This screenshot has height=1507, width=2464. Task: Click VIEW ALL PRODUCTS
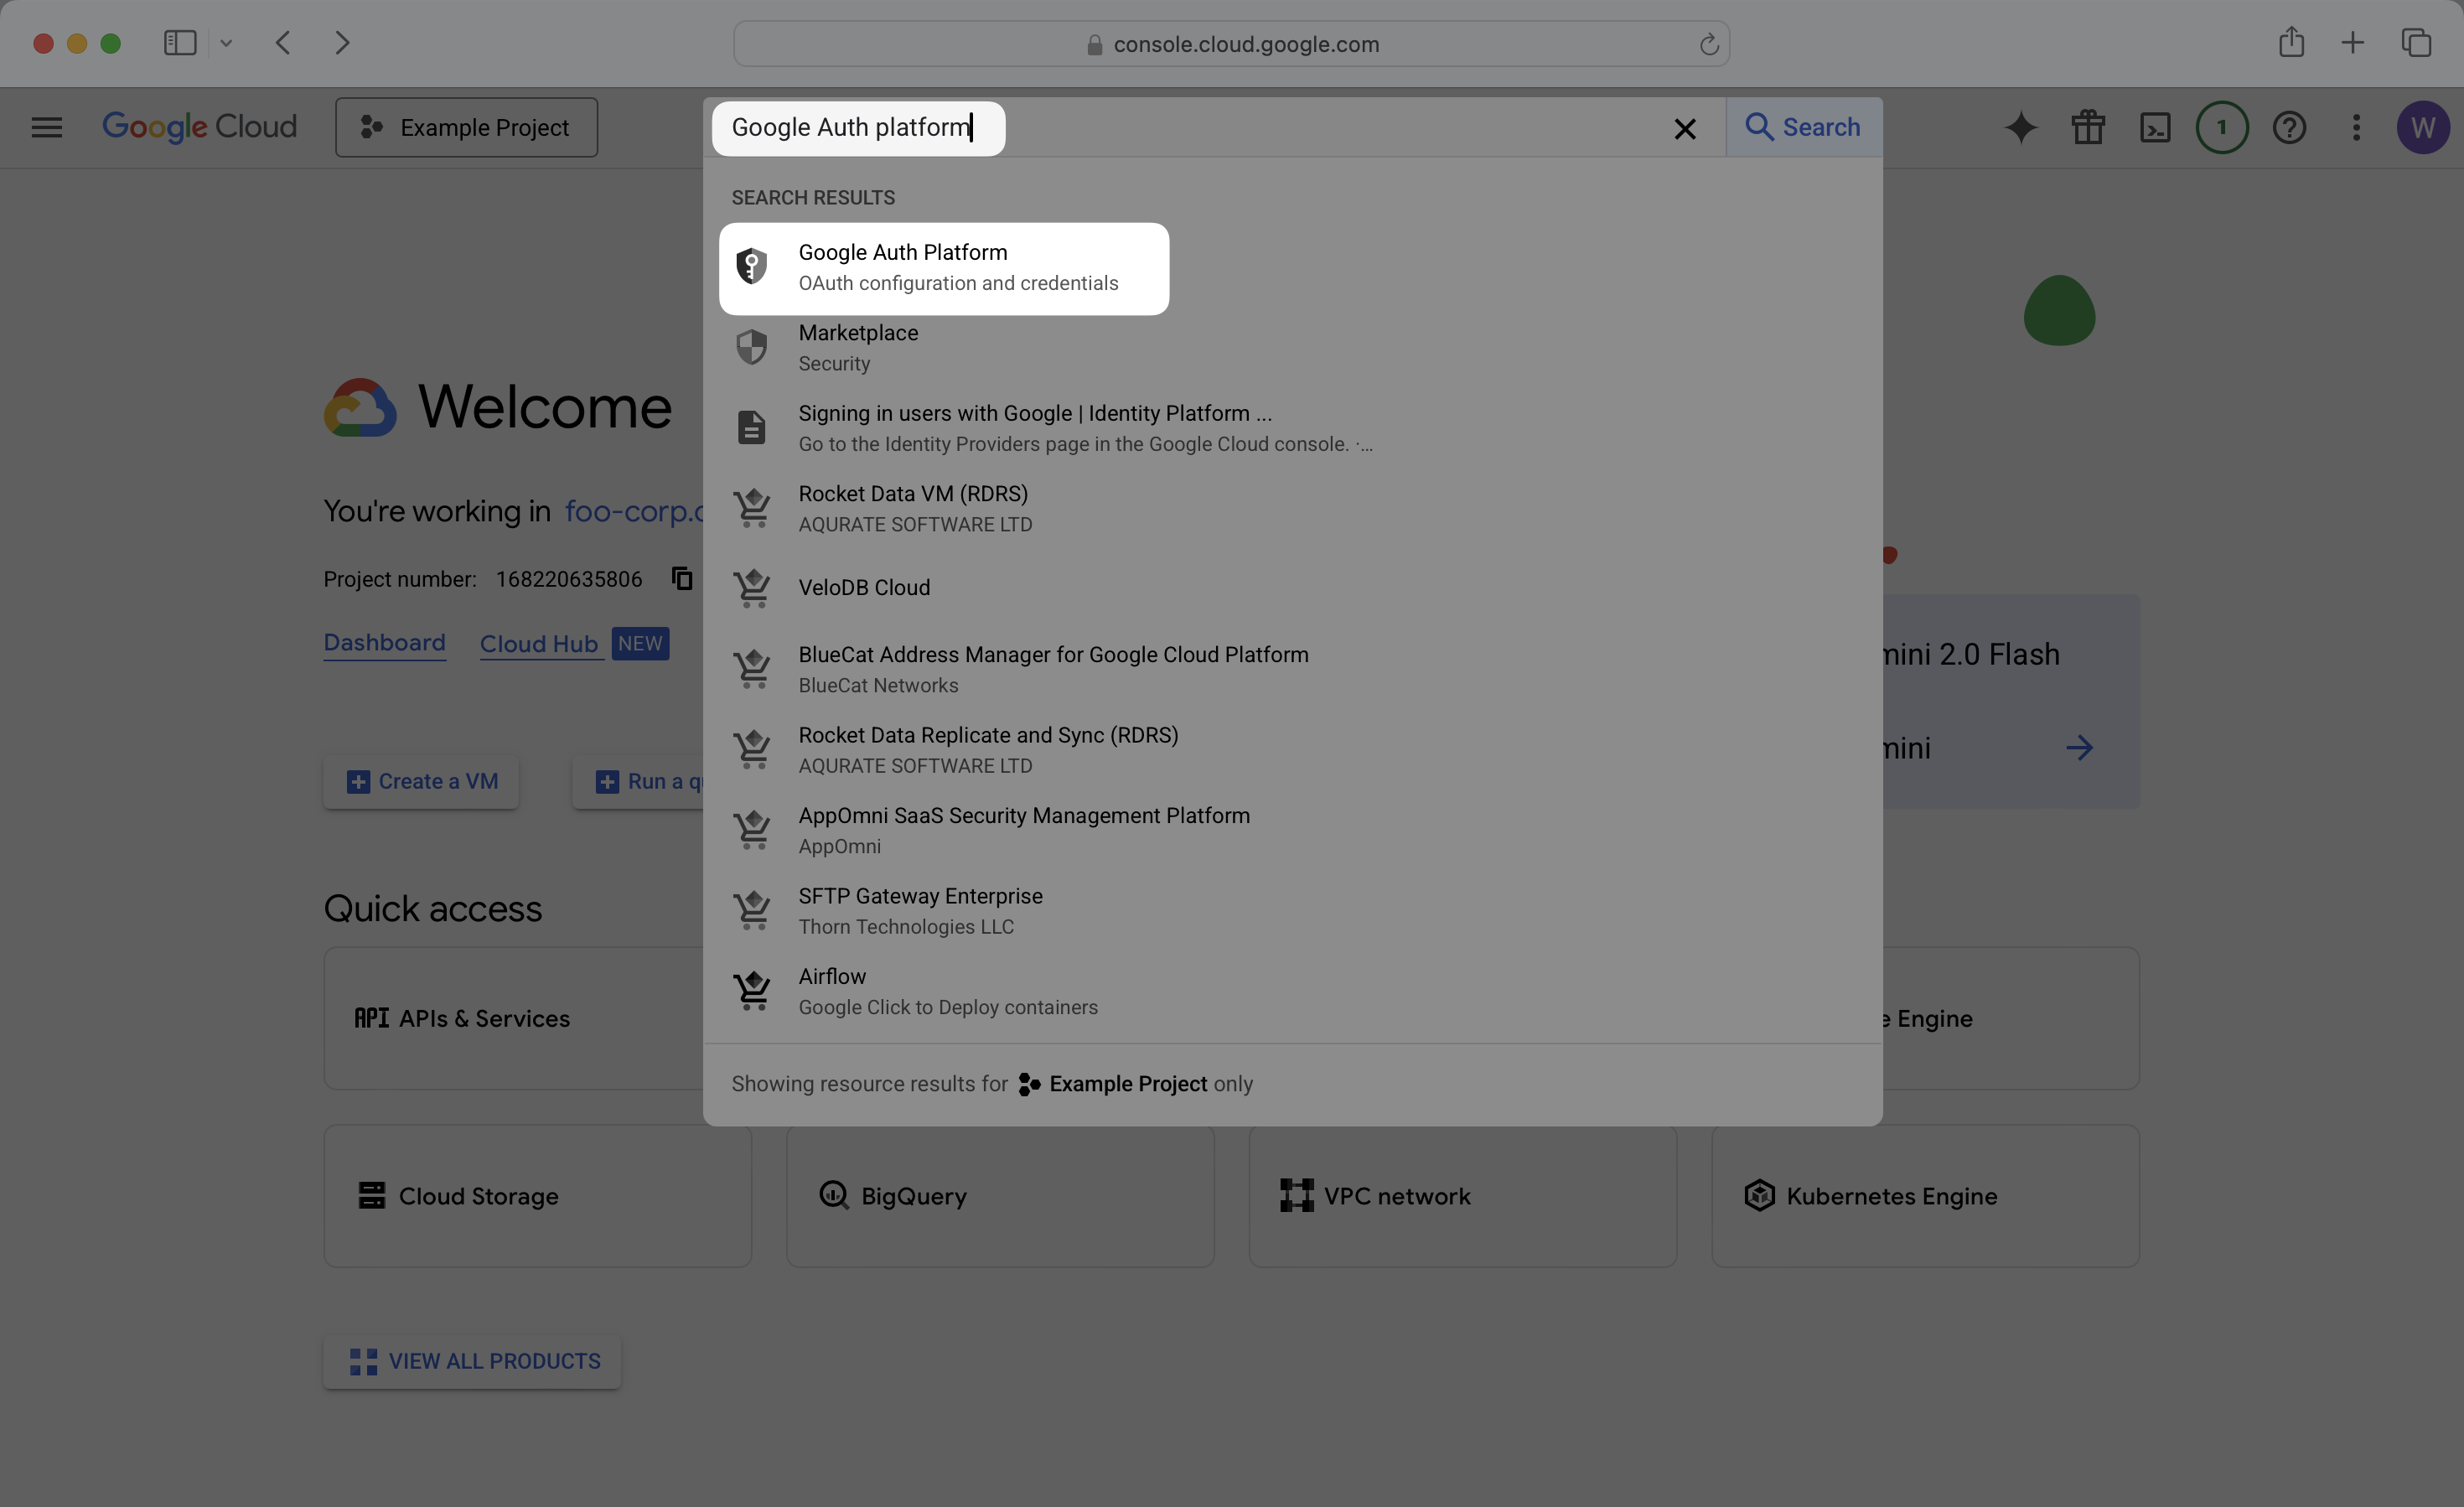(x=472, y=1361)
